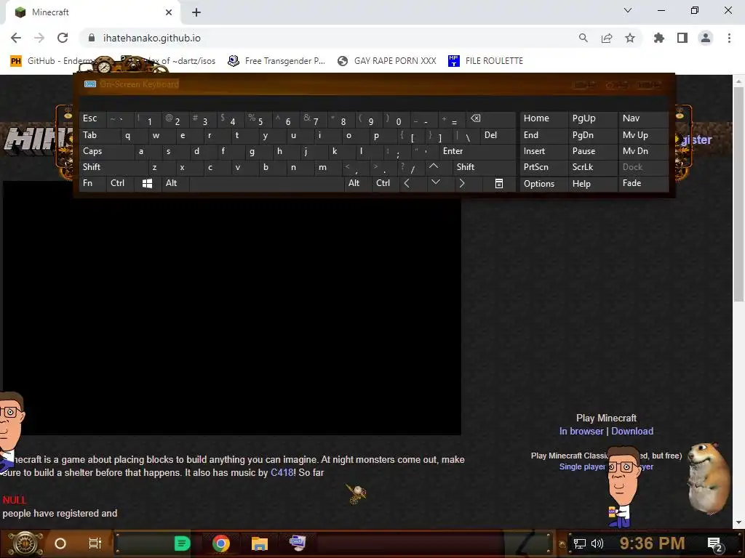745x558 pixels.
Task: Open the steampunk Start button on taskbar
Action: pos(25,543)
